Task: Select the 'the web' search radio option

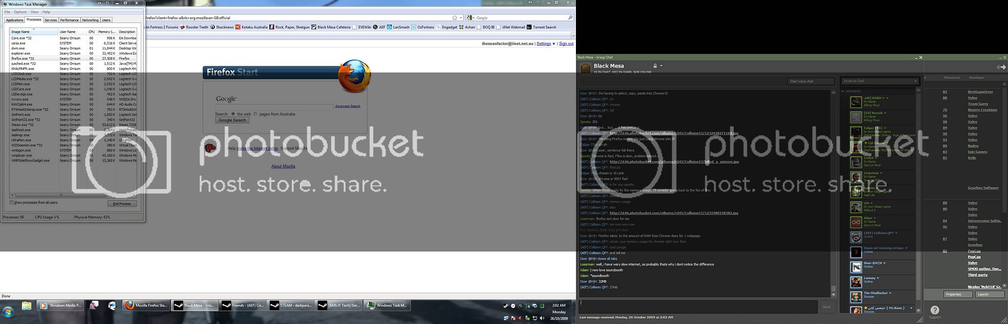Action: pos(233,114)
